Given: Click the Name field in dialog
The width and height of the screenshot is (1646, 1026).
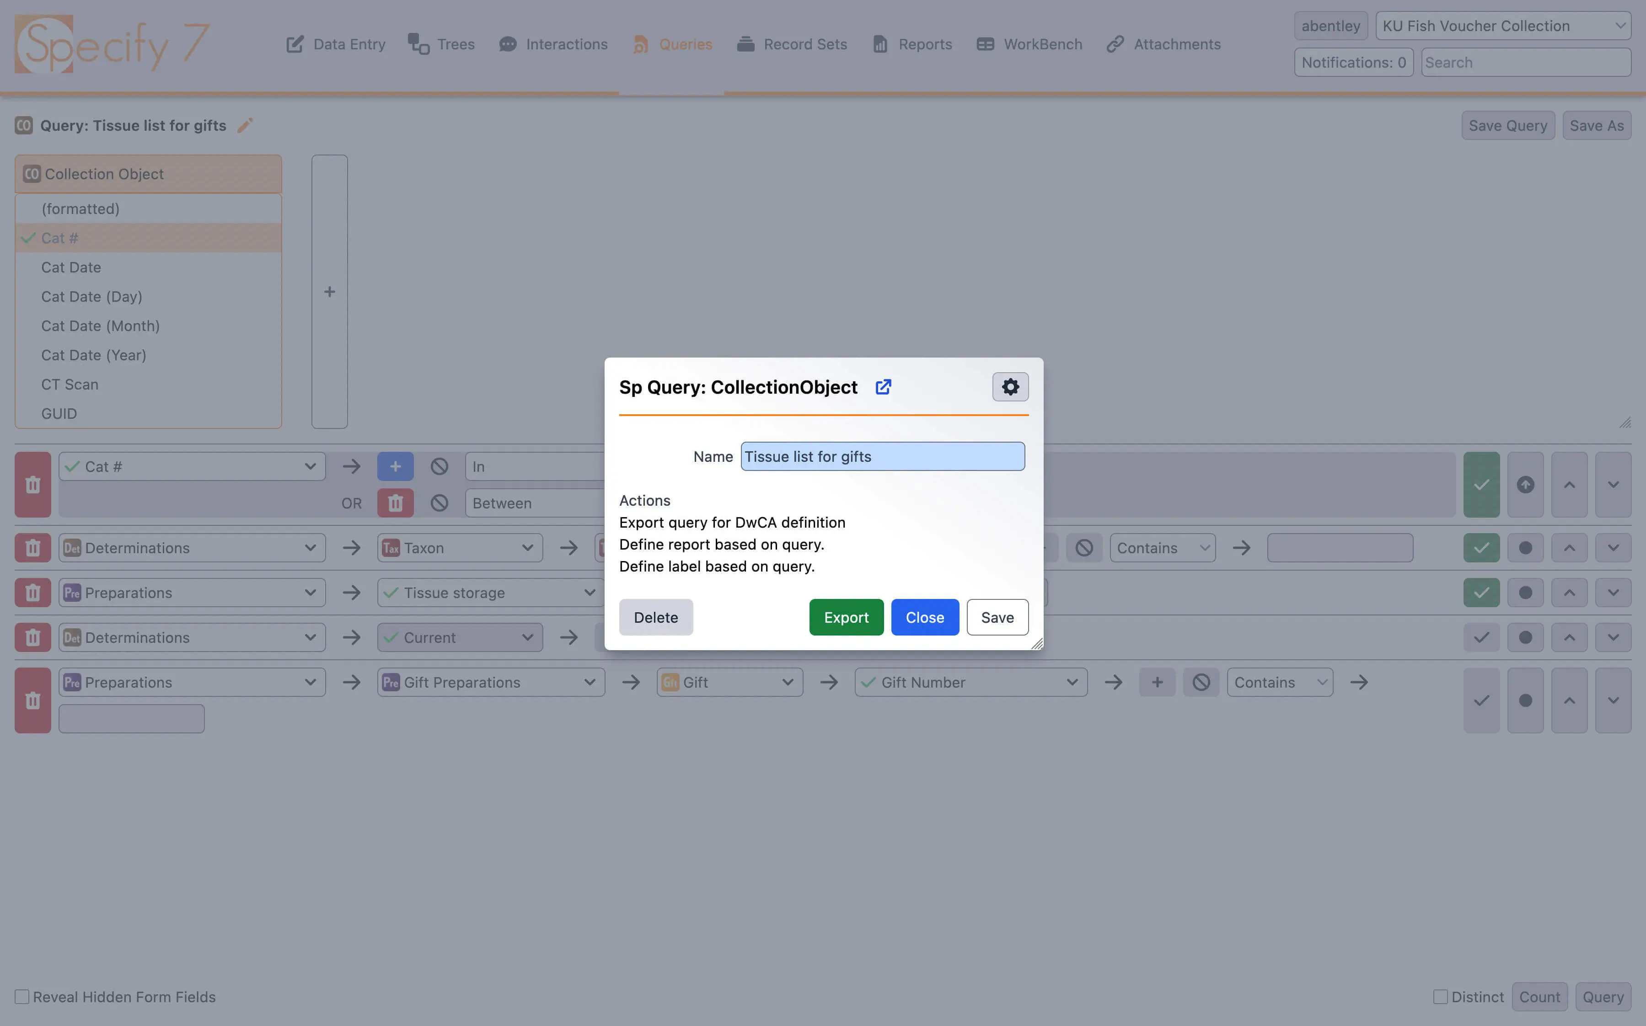Looking at the screenshot, I should (x=882, y=457).
